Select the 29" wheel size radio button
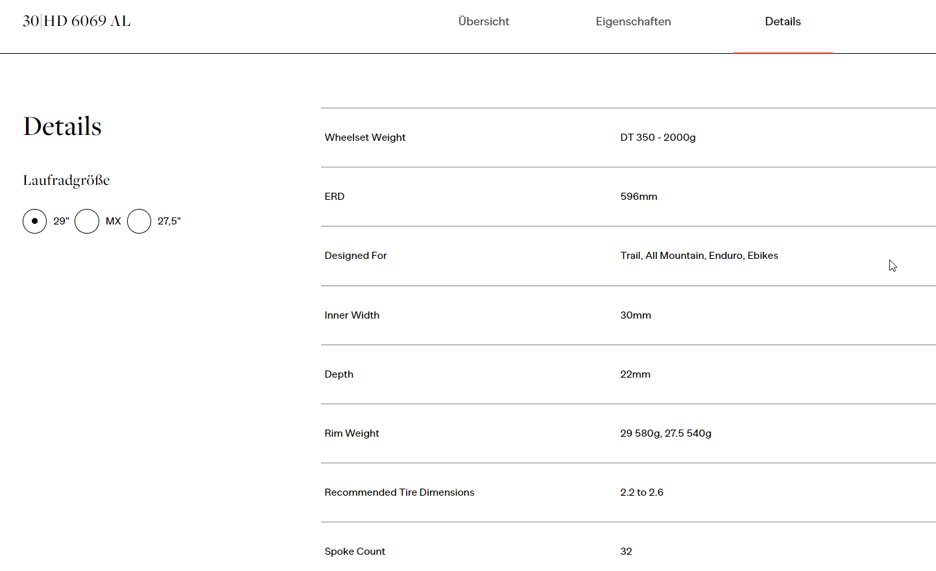The image size is (936, 571). tap(35, 221)
